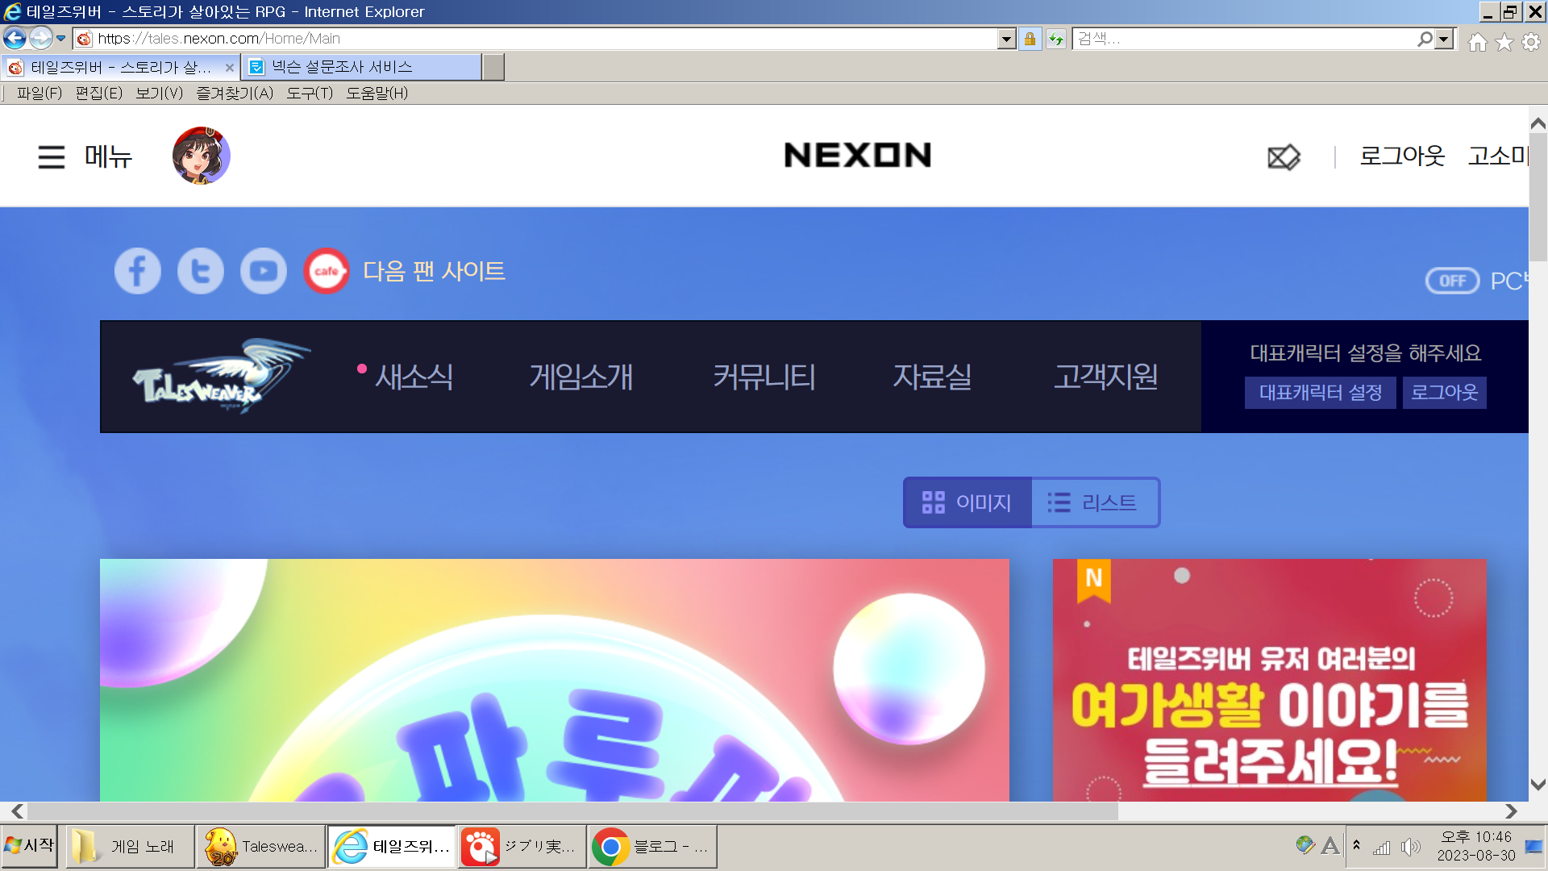Image resolution: width=1548 pixels, height=871 pixels.
Task: Expand the search provider dropdown arrow
Action: pos(1444,39)
